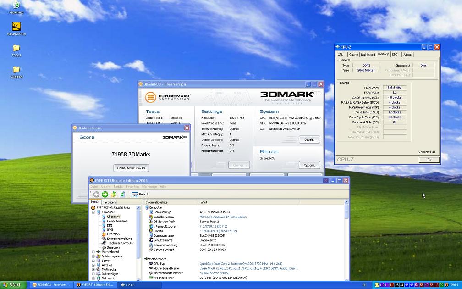Open the Datei menu in EVEREST
Screen dimensions: 462x289
click(94, 187)
